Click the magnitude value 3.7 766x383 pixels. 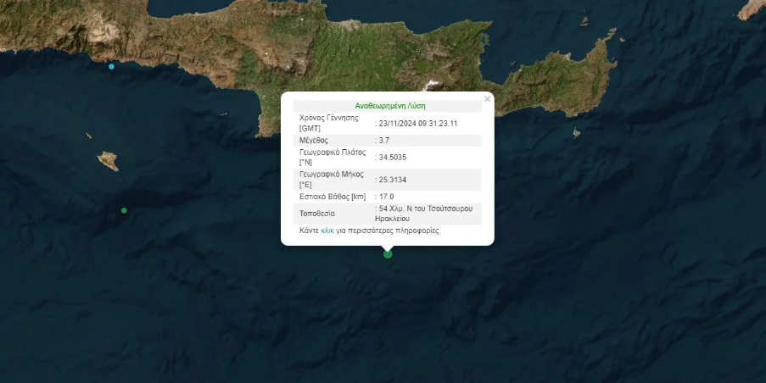tap(384, 140)
